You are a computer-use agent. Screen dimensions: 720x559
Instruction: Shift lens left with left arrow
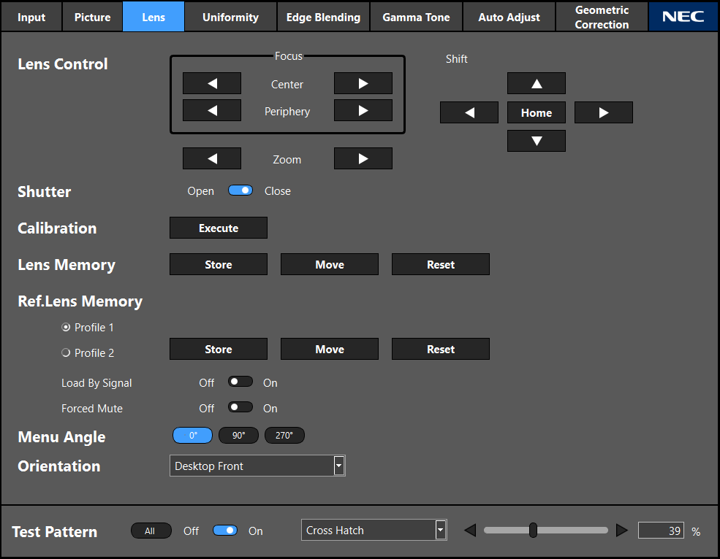[469, 113]
